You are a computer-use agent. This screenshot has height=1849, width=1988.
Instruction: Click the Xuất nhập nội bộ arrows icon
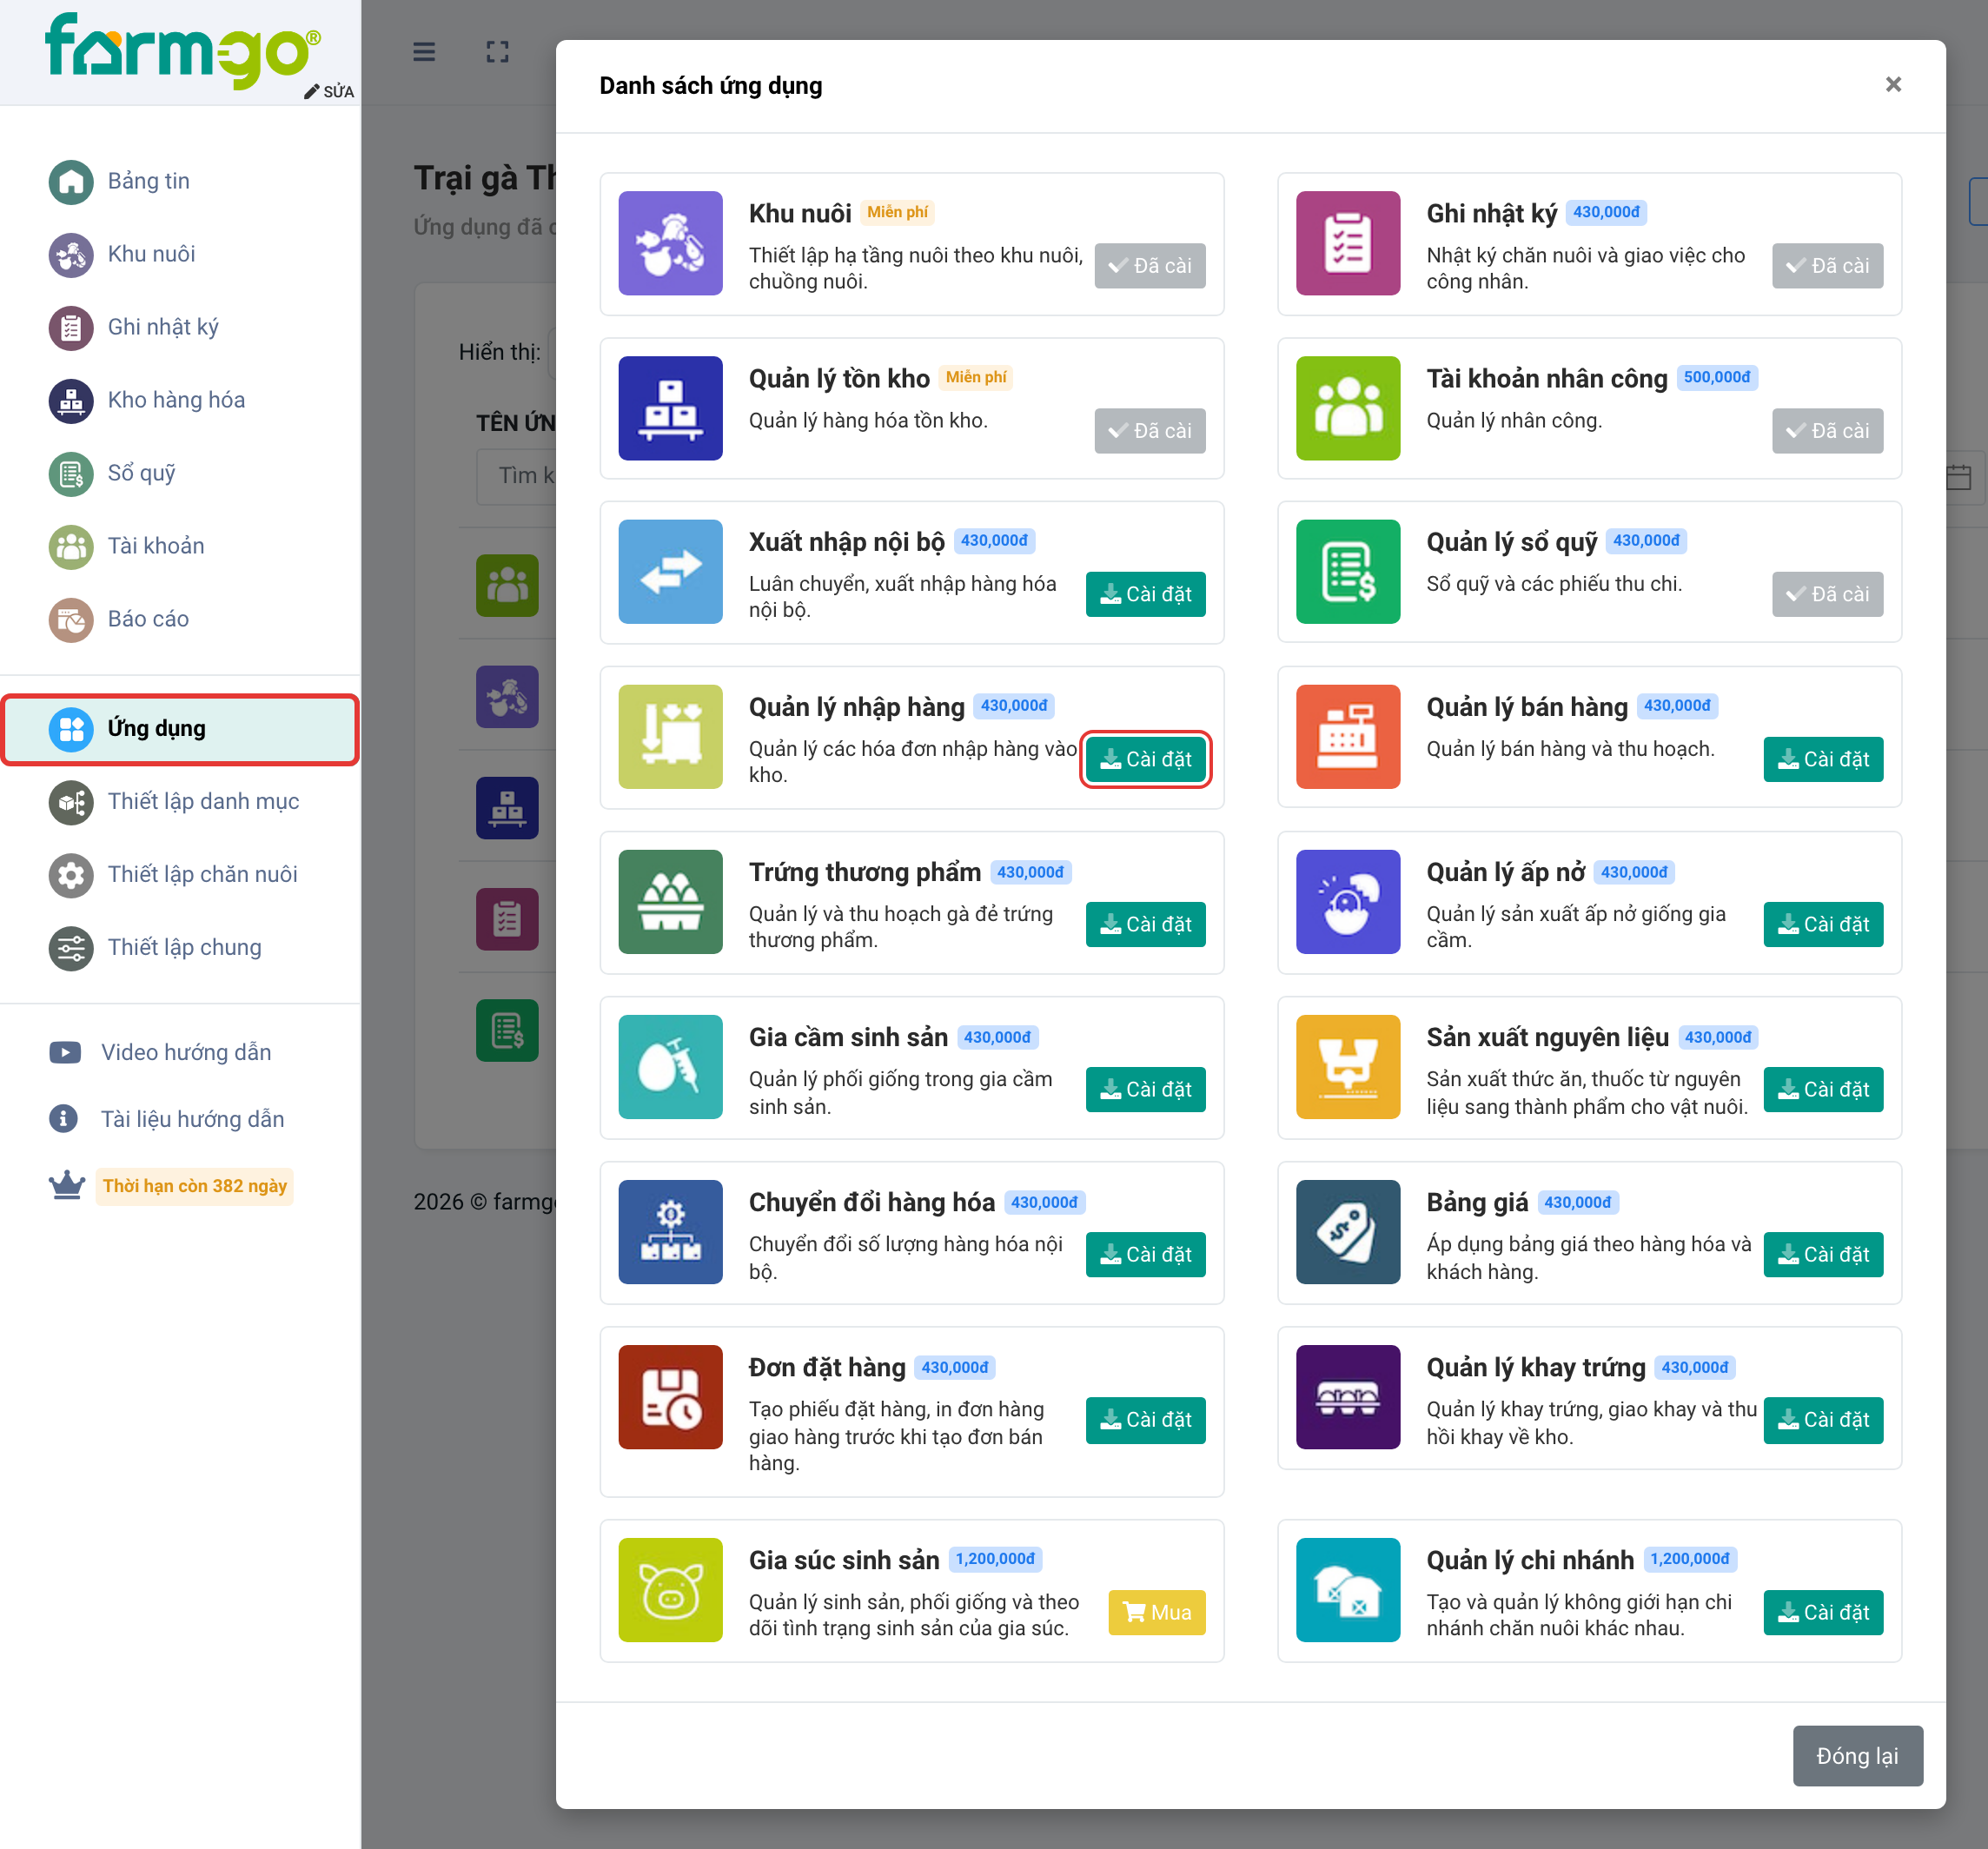point(670,572)
